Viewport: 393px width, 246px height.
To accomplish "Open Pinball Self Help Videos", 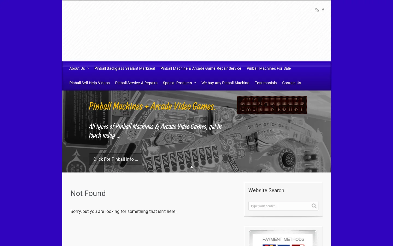I will coord(90,83).
